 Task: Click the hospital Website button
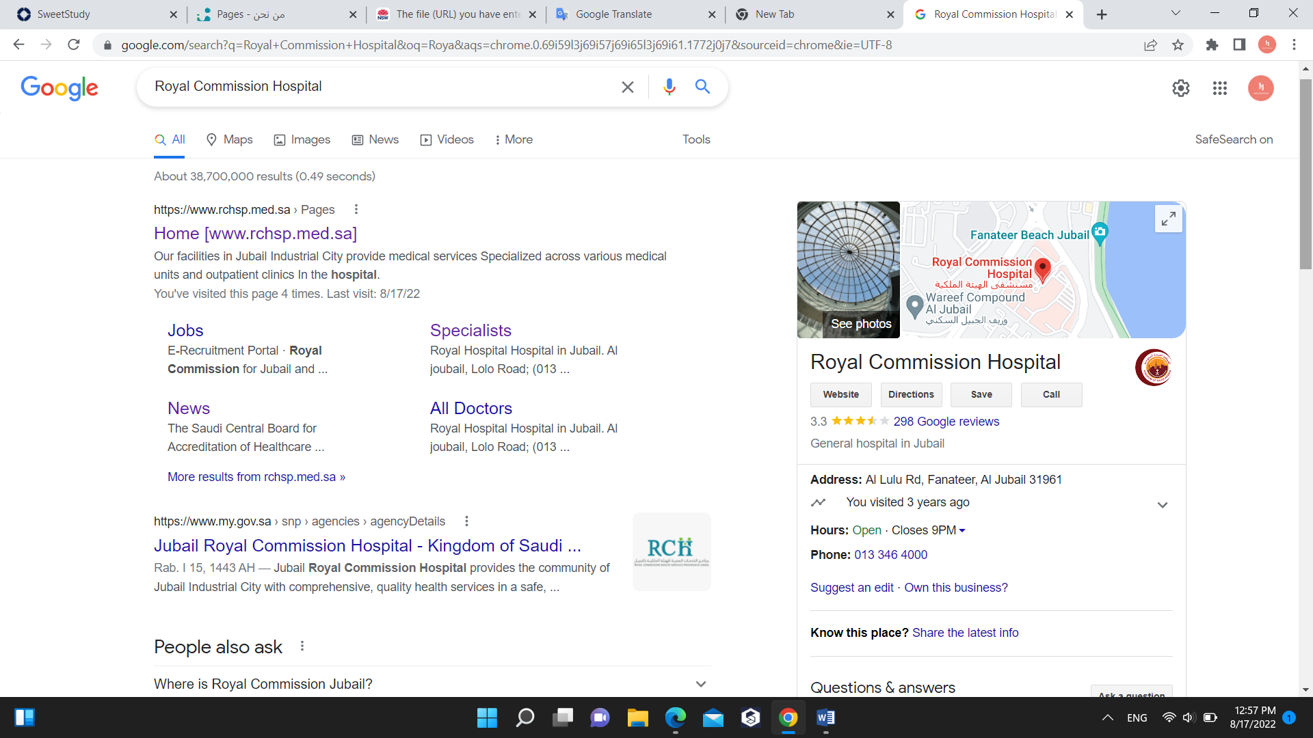(x=841, y=395)
